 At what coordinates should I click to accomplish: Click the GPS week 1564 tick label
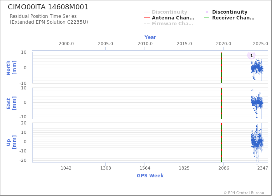tap(145, 168)
